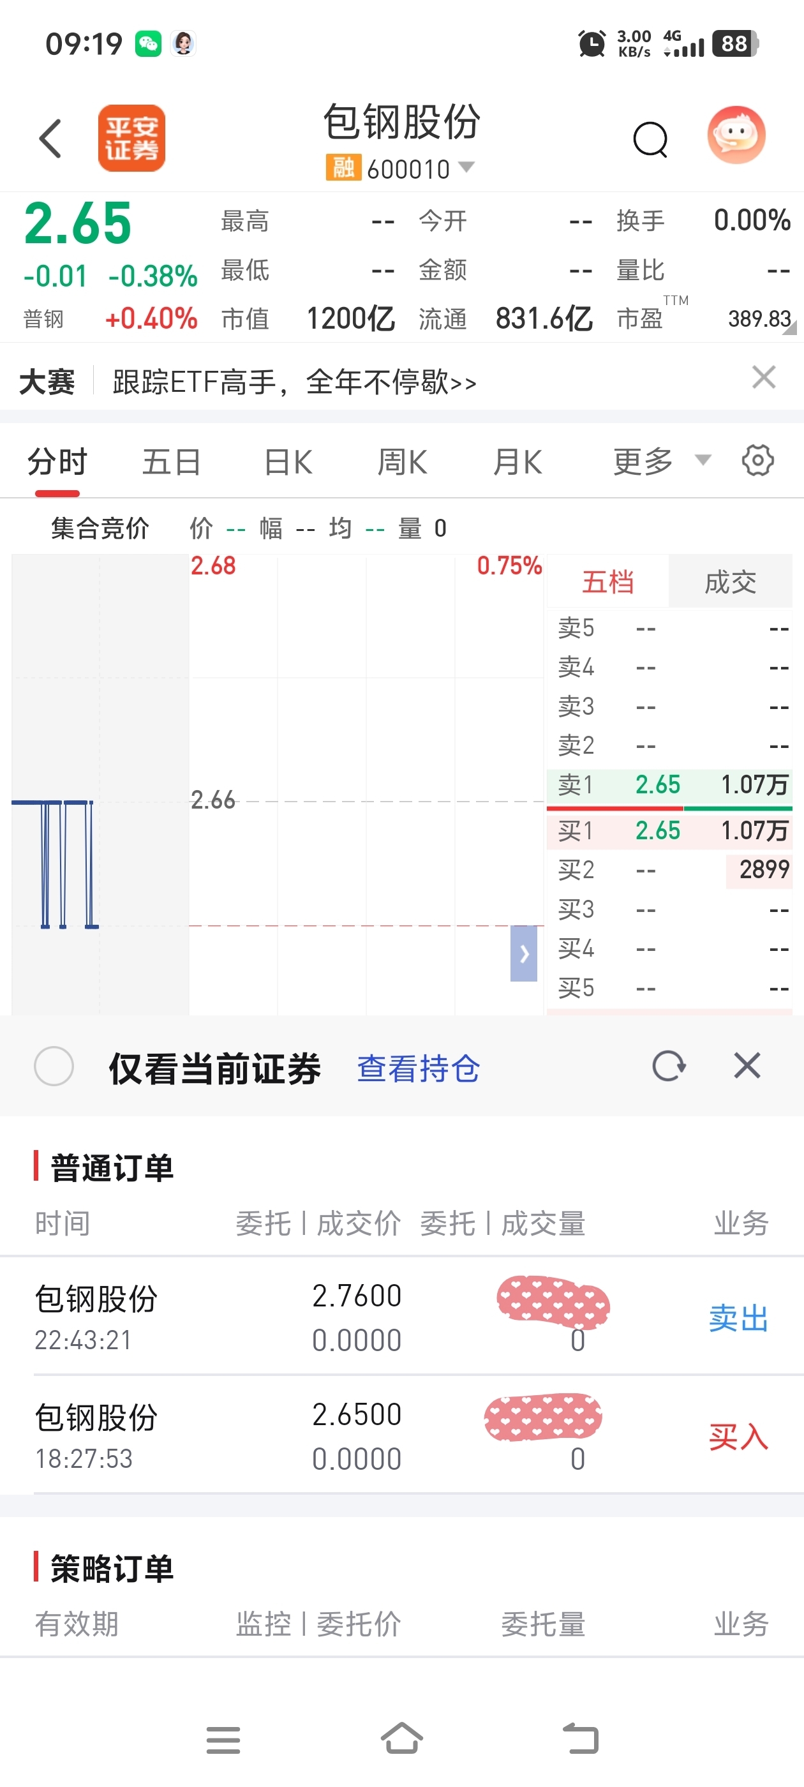Dismiss the ETF contest banner

(x=764, y=377)
